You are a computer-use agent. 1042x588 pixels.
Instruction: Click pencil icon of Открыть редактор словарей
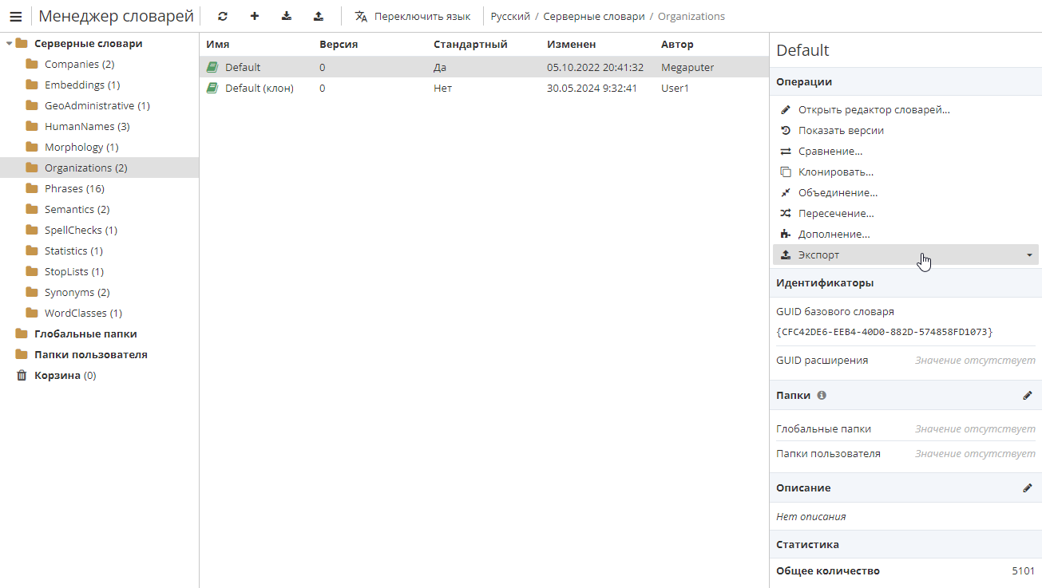pyautogui.click(x=786, y=109)
